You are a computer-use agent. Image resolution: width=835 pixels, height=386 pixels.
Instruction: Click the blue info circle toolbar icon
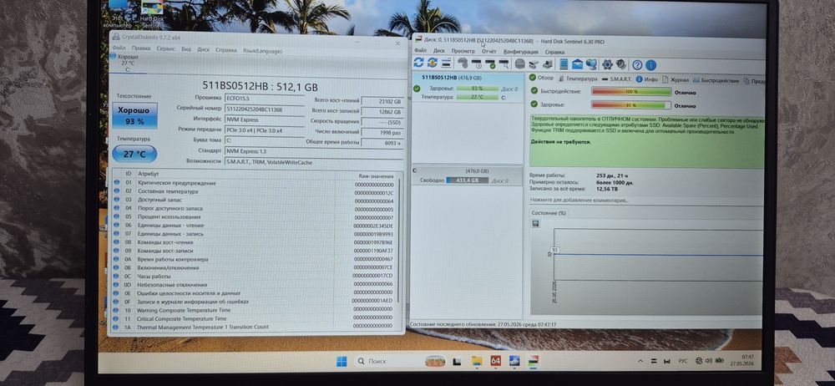coord(650,65)
